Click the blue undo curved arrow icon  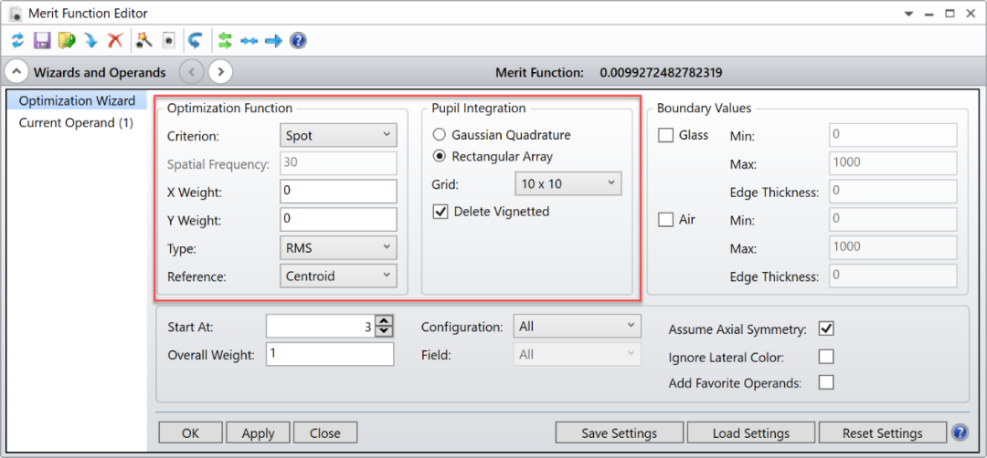195,41
